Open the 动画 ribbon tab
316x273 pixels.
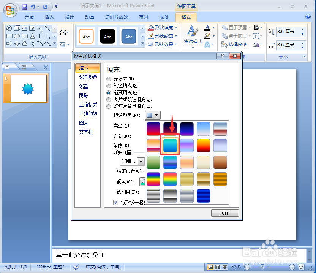point(90,17)
